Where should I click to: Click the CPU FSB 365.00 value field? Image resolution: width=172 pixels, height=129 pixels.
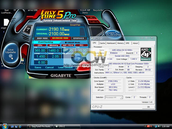[40, 51]
